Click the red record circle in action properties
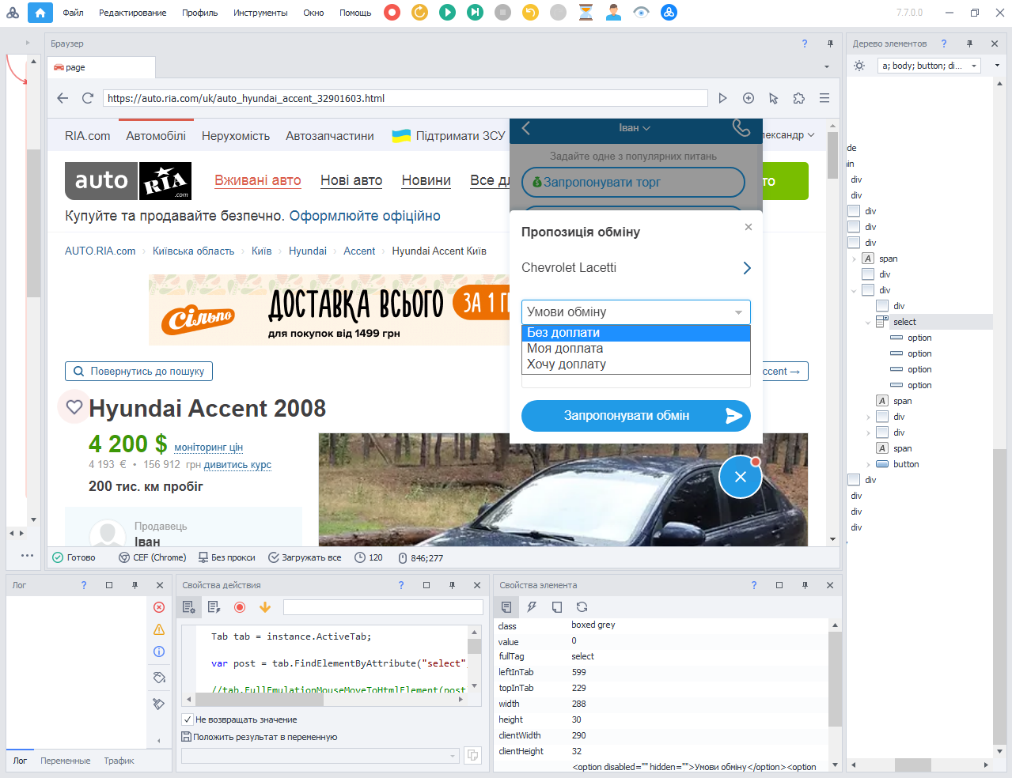Viewport: 1012px width, 778px height. 240,607
